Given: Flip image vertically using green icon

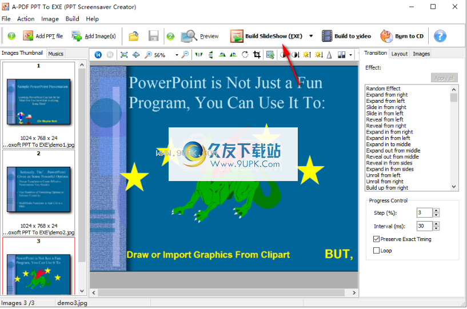Looking at the screenshot, I should (210, 54).
